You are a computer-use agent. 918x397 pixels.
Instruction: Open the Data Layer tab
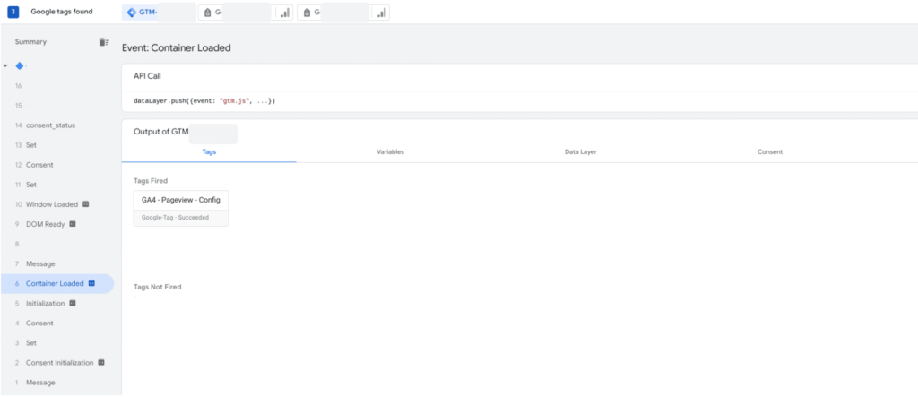[x=580, y=151]
